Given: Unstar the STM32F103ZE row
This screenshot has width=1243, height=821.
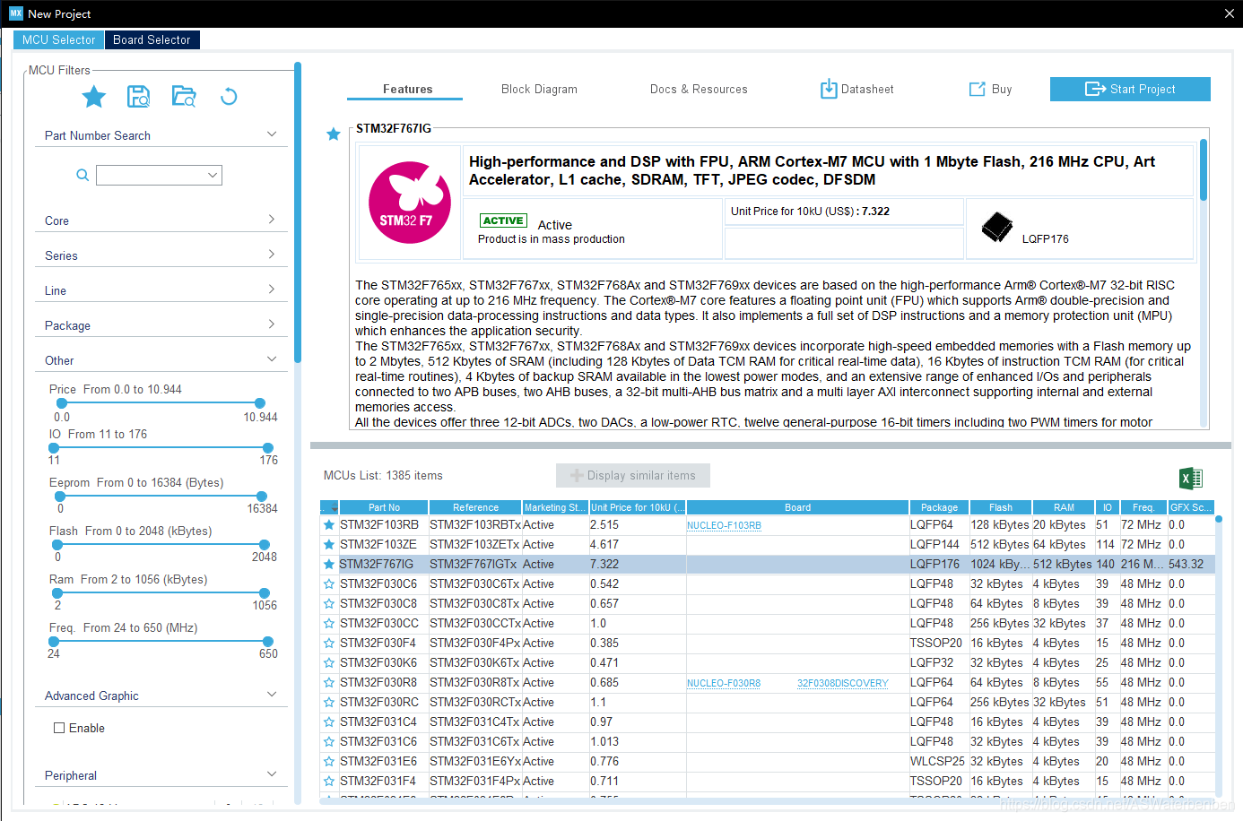Looking at the screenshot, I should click(x=329, y=545).
